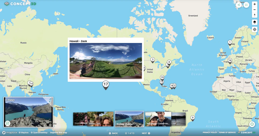Open the 1 of 19 stop list
The height and width of the screenshot is (136, 259).
(x=130, y=133)
